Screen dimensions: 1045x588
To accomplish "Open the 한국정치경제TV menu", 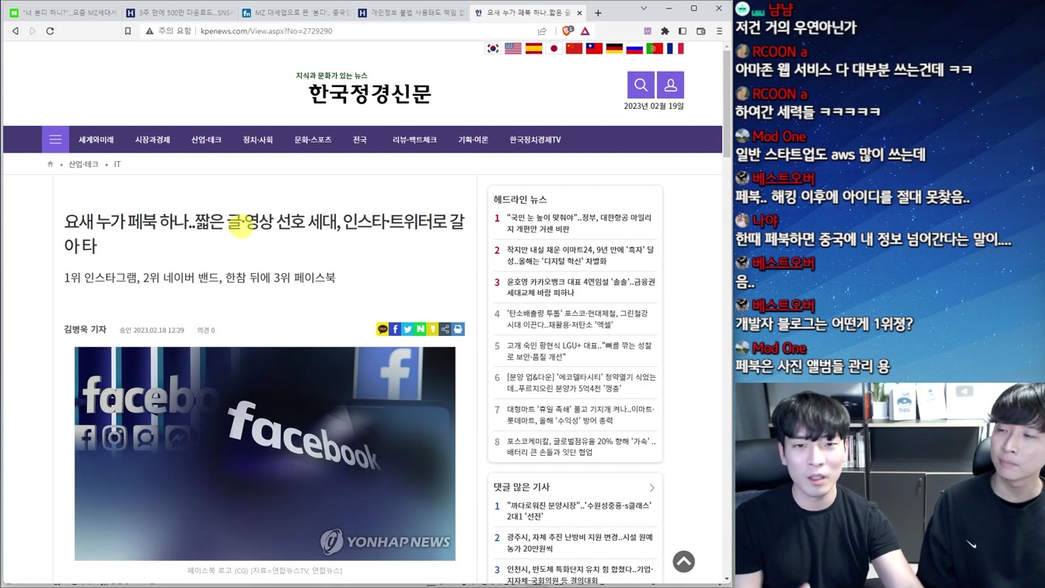I will 535,140.
